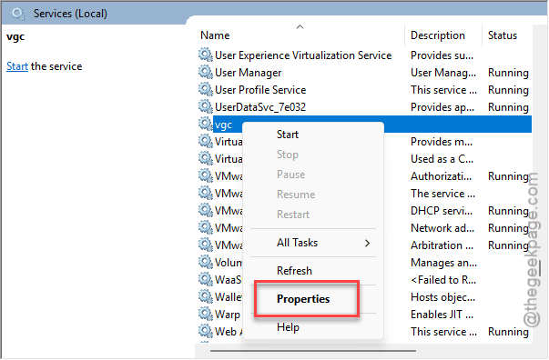Click the gear icon of the Warp service row

pyautogui.click(x=206, y=314)
